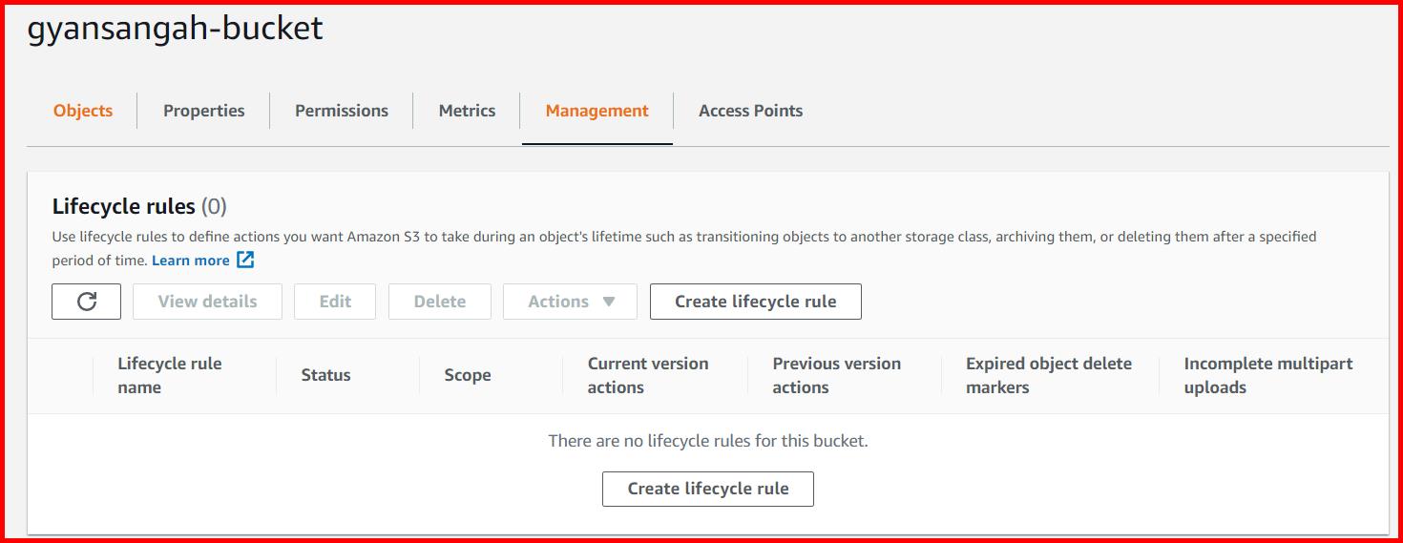This screenshot has height=543, width=1403.
Task: Switch to the Objects tab
Action: [83, 111]
